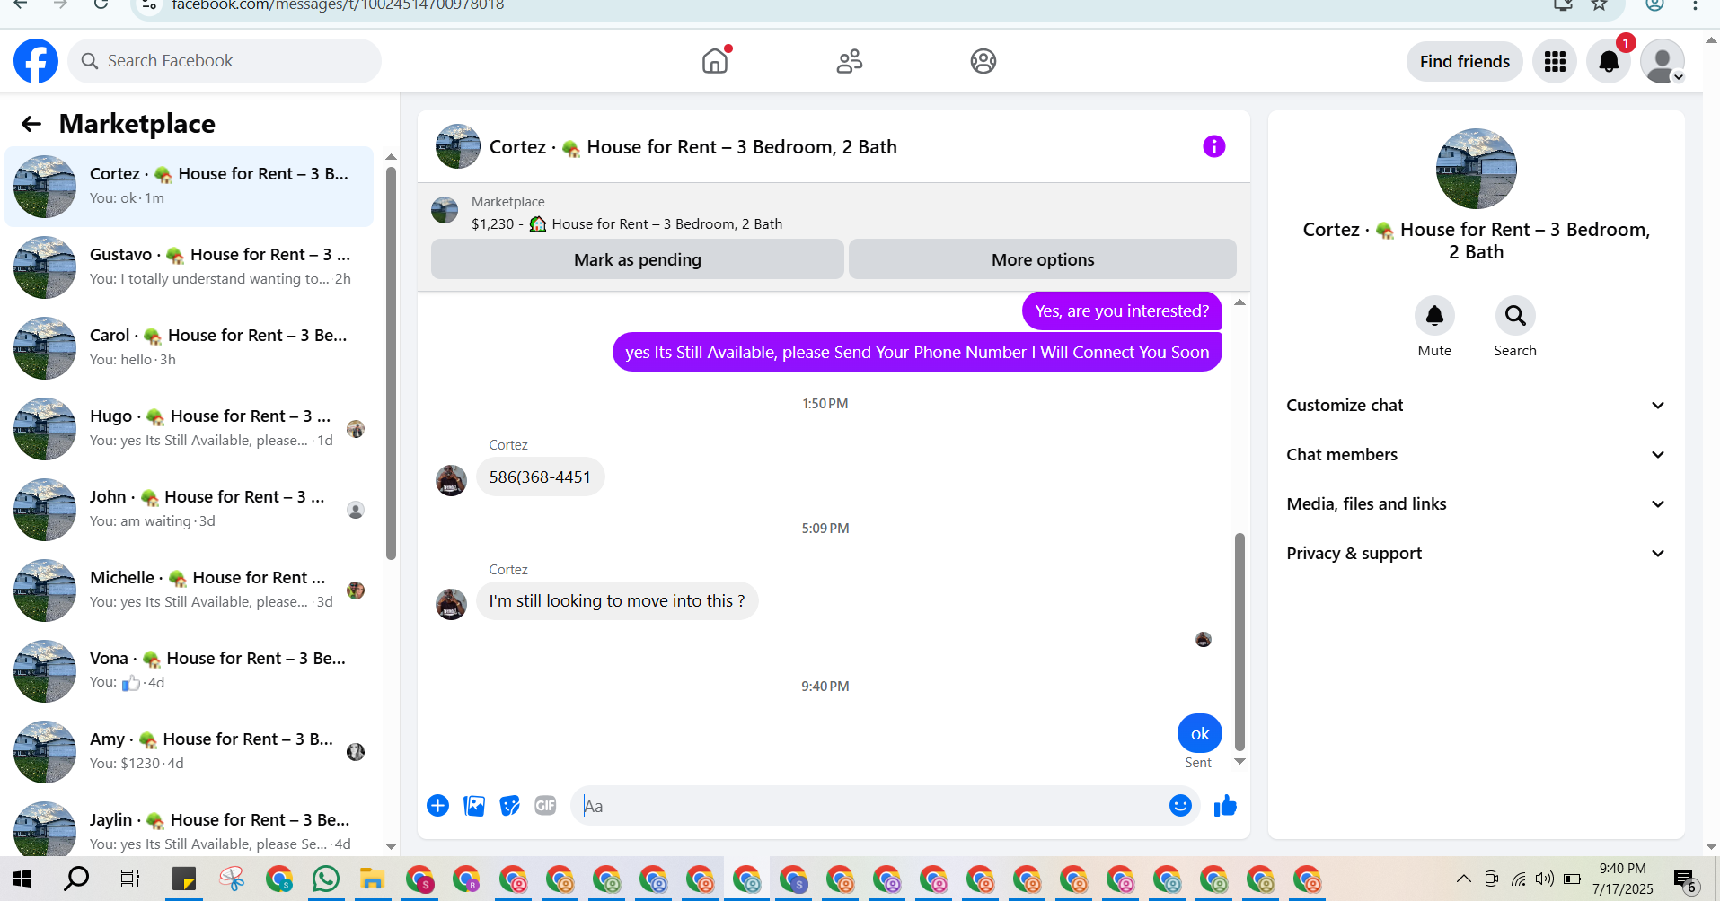Open the Friends icon in top navigation
The width and height of the screenshot is (1720, 901).
850,61
